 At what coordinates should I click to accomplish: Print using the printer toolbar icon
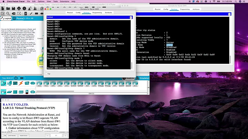pos(19,8)
